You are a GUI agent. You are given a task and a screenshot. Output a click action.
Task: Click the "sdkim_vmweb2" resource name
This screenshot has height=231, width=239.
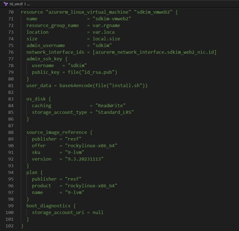(x=153, y=12)
